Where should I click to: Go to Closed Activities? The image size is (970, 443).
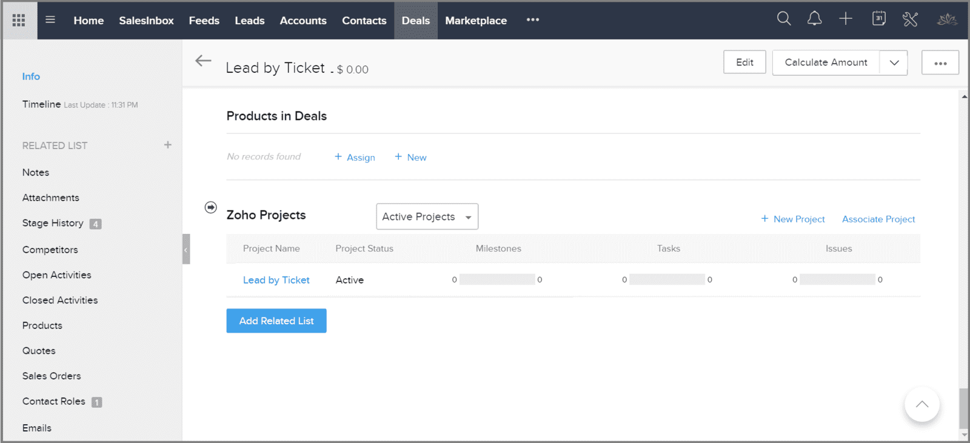click(x=60, y=300)
